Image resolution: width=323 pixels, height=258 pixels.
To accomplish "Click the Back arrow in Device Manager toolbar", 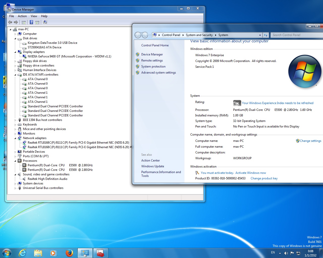I will coord(10,22).
